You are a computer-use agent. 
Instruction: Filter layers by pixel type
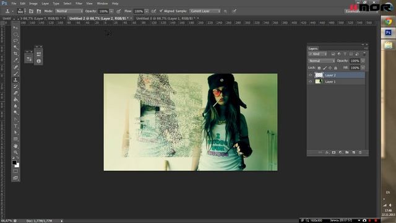point(333,54)
